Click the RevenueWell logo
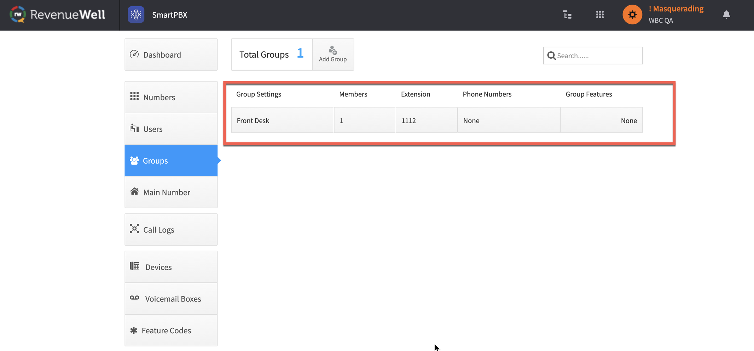This screenshot has width=754, height=351. (58, 14)
